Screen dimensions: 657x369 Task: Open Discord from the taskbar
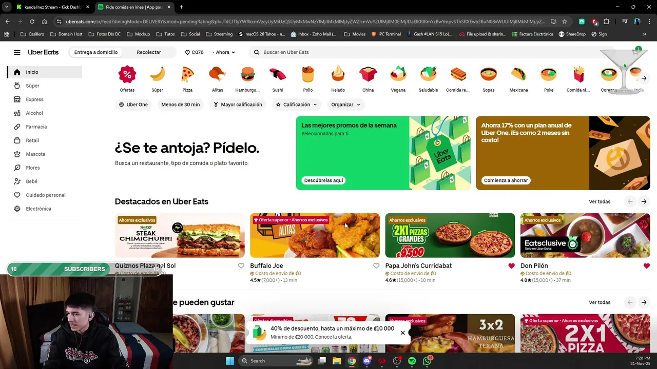(366, 361)
